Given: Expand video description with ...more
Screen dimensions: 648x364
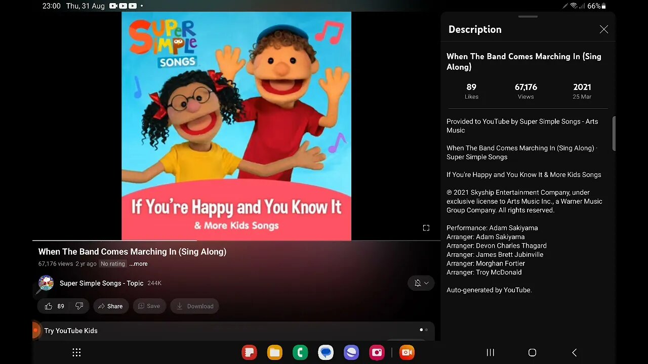Looking at the screenshot, I should (138, 264).
